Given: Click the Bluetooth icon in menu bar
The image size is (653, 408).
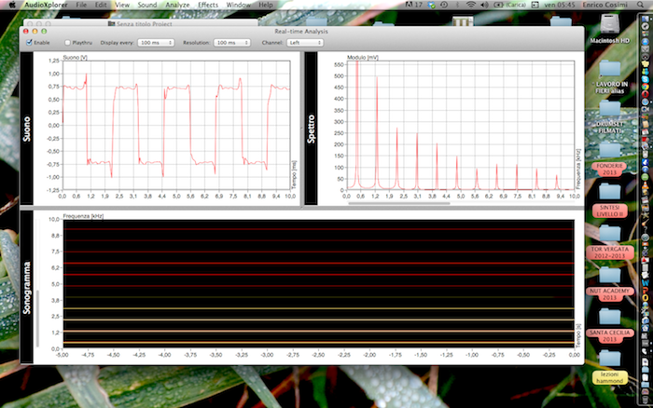Looking at the screenshot, I should [457, 5].
